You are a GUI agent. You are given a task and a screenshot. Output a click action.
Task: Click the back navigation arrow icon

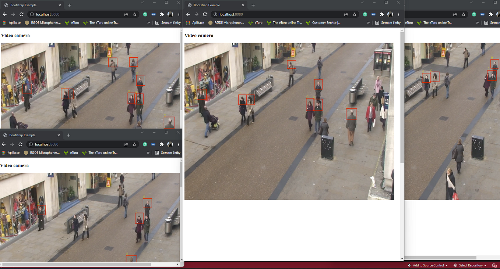coord(188,14)
